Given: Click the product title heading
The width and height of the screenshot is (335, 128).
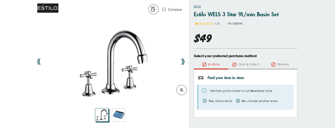Looking at the screenshot, I should (x=236, y=14).
